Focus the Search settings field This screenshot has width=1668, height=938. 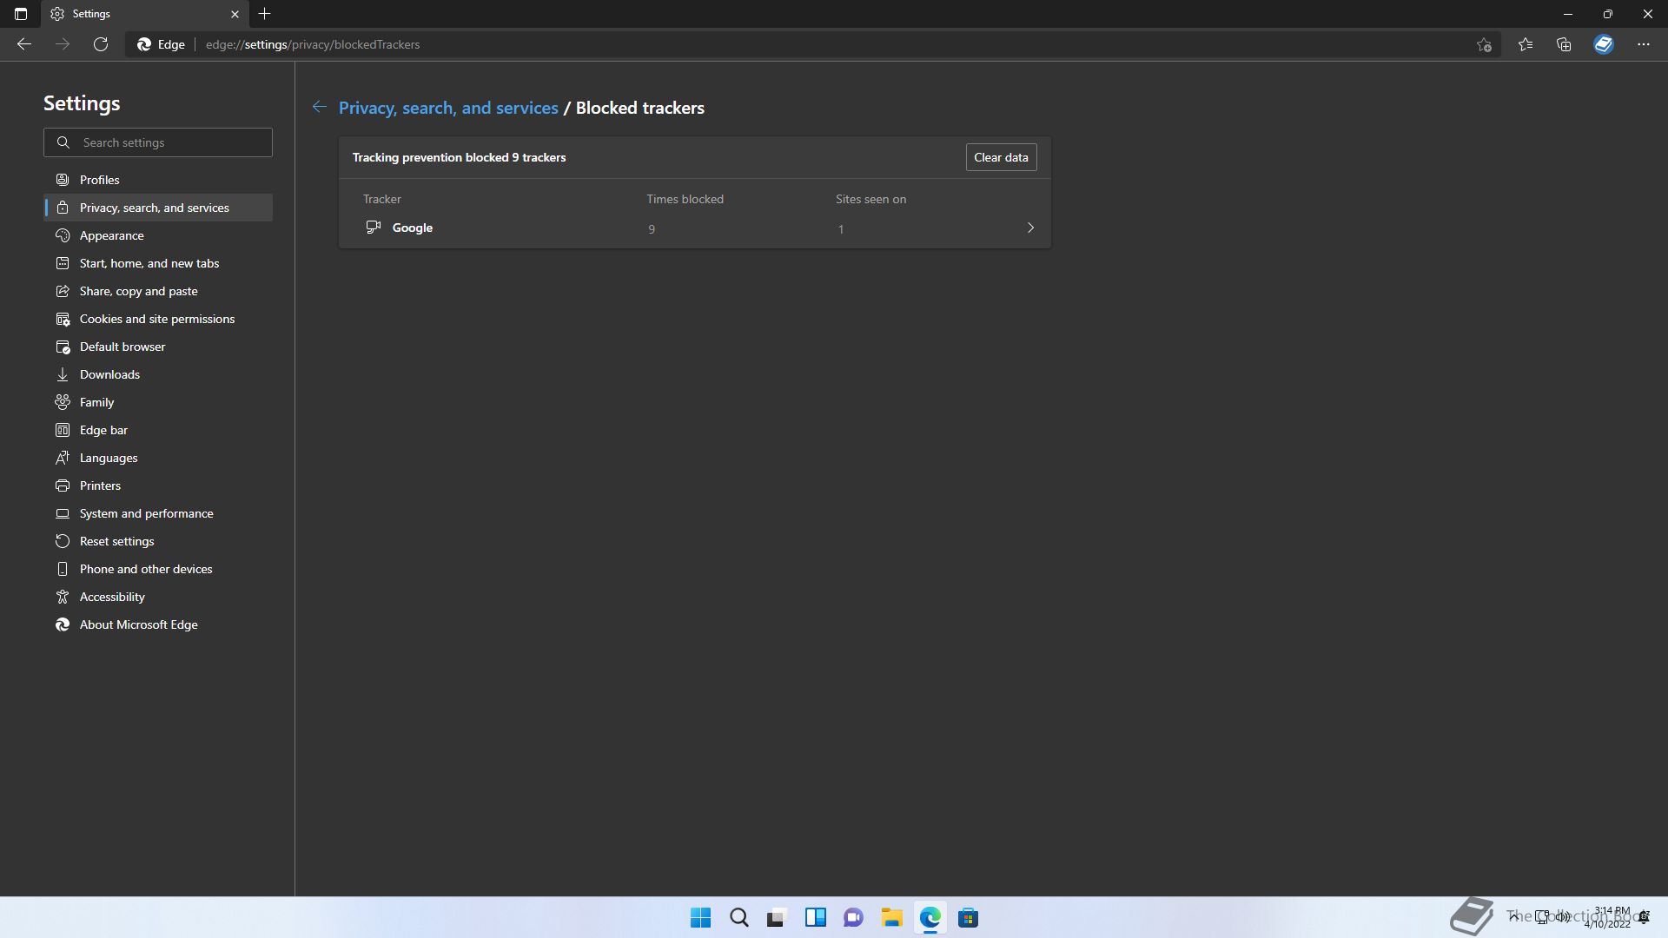pos(158,142)
